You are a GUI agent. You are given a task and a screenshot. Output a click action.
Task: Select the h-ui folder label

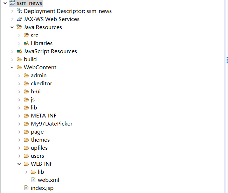coord(36,92)
